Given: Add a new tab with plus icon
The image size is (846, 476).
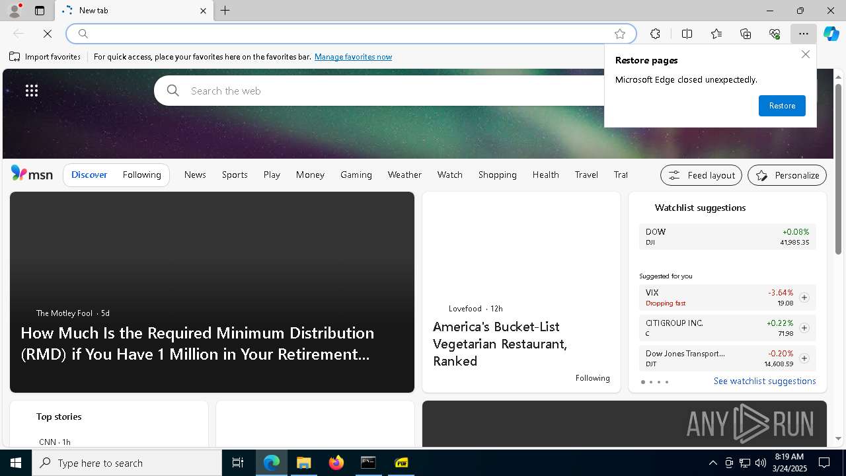Looking at the screenshot, I should (225, 11).
